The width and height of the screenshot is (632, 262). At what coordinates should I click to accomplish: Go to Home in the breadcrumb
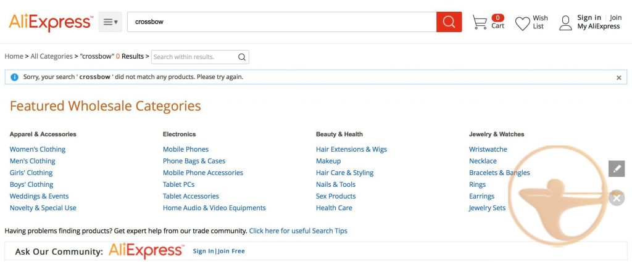pos(14,56)
